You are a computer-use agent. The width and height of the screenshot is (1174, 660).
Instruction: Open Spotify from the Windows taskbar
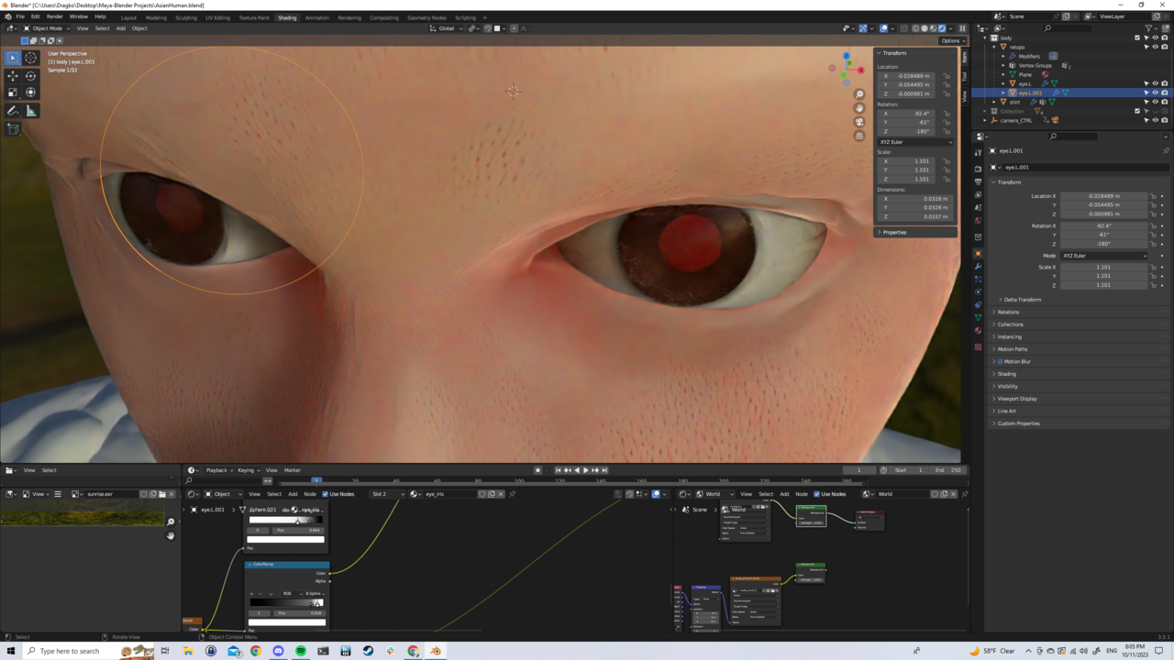[301, 651]
